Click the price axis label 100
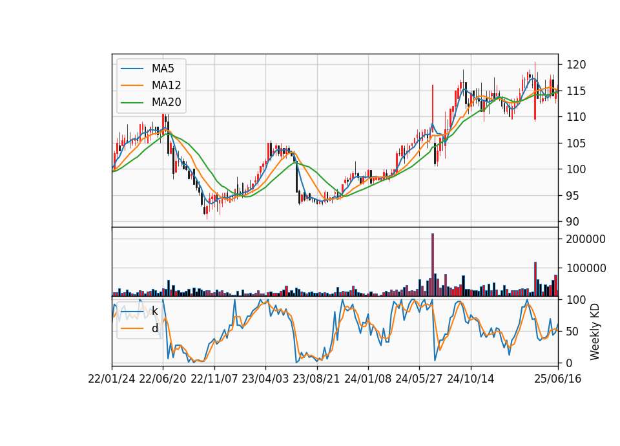This screenshot has width=620, height=446. 576,169
